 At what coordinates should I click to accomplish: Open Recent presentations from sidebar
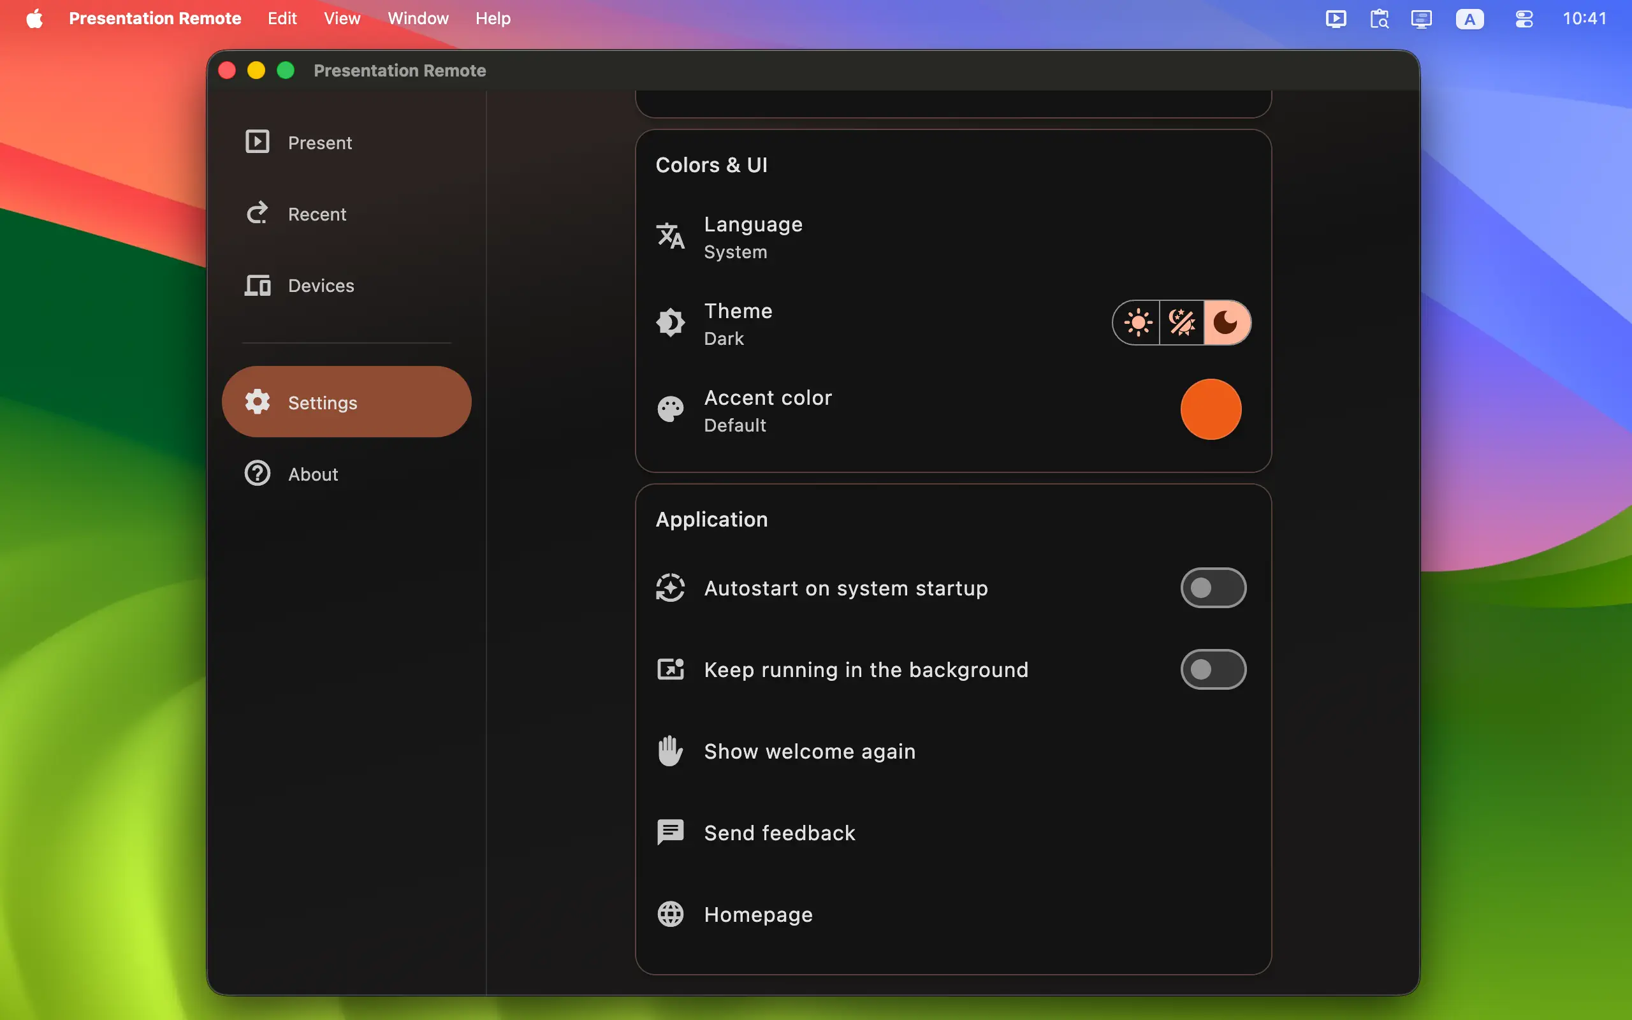(x=346, y=214)
